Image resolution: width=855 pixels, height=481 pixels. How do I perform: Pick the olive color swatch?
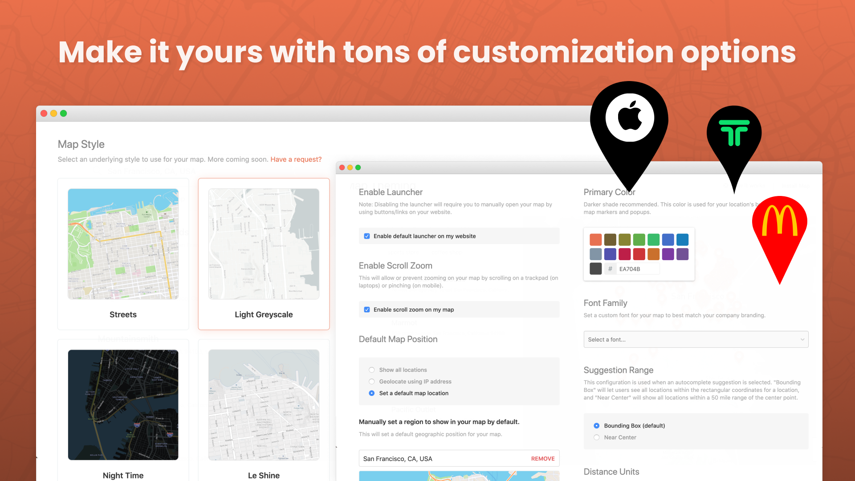(624, 240)
